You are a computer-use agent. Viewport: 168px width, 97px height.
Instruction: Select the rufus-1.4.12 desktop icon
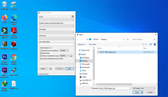(14, 72)
